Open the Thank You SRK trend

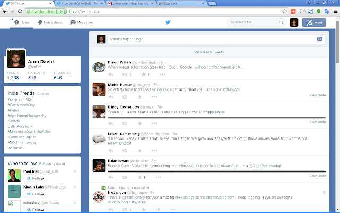pyautogui.click(x=20, y=100)
